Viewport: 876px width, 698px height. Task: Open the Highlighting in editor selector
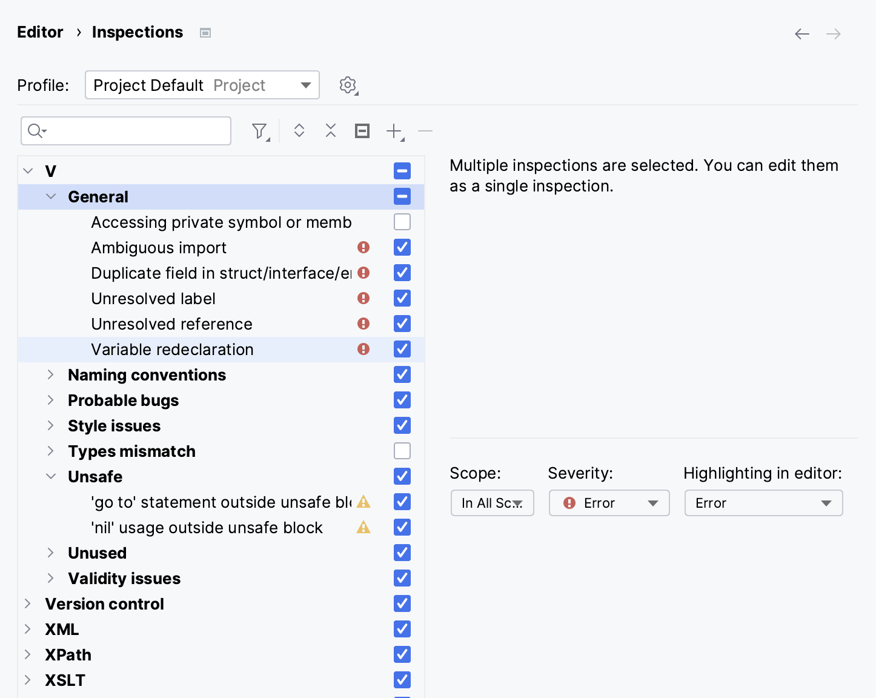763,503
